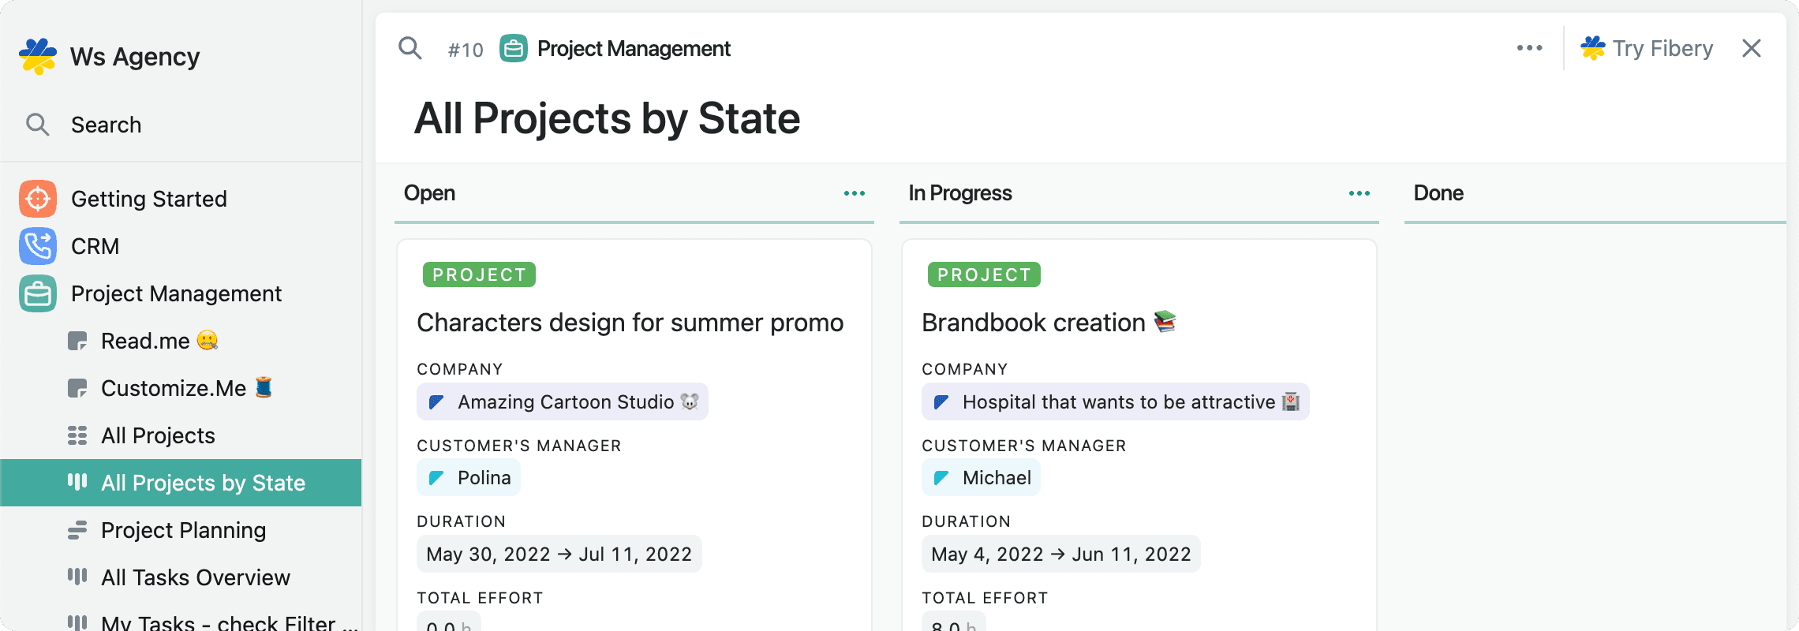
Task: Click the document icon next to Read.me
Action: [79, 341]
